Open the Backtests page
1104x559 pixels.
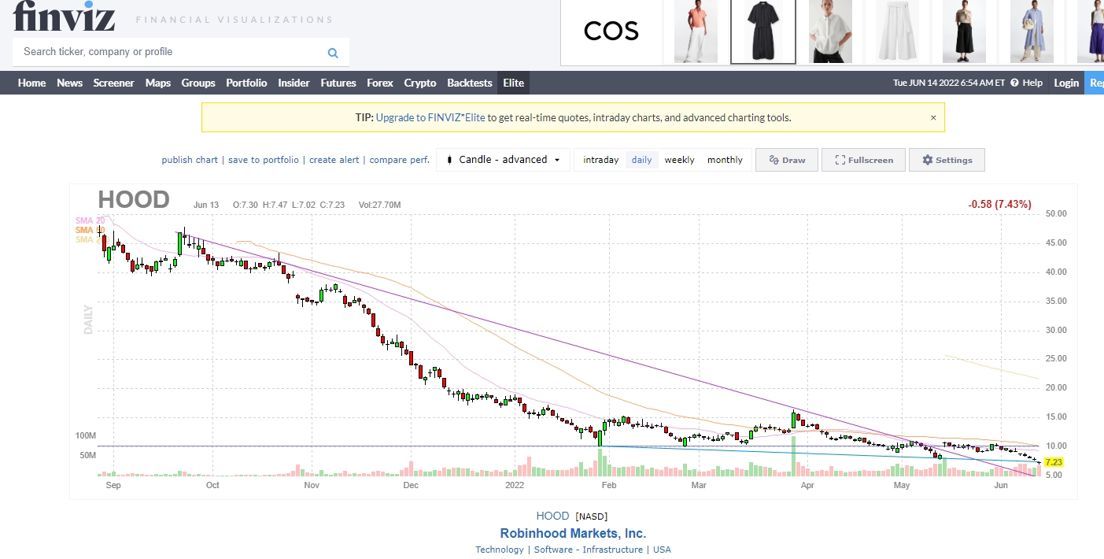[x=470, y=83]
